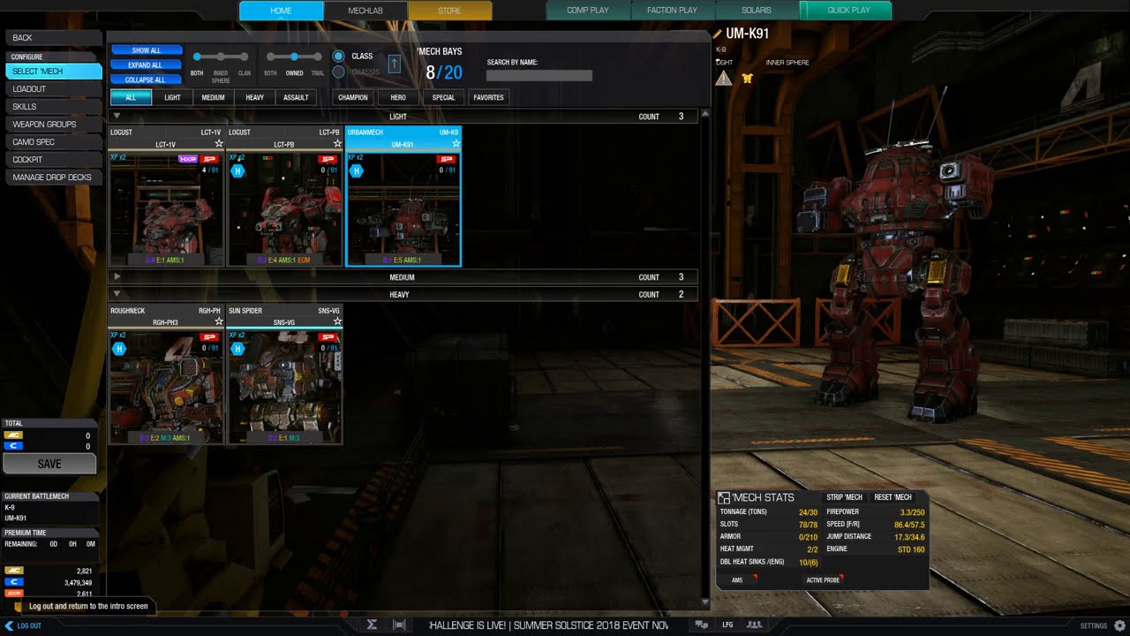Select the CLASS radio button
The width and height of the screenshot is (1130, 636).
coord(338,56)
